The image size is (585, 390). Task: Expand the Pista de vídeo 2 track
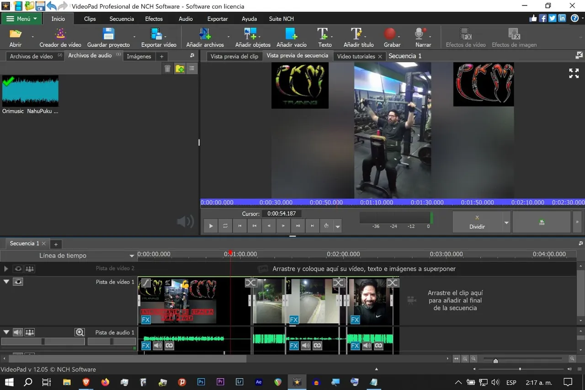click(x=6, y=269)
